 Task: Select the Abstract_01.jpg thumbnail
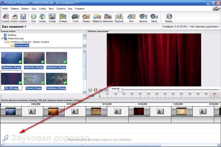click(x=11, y=58)
